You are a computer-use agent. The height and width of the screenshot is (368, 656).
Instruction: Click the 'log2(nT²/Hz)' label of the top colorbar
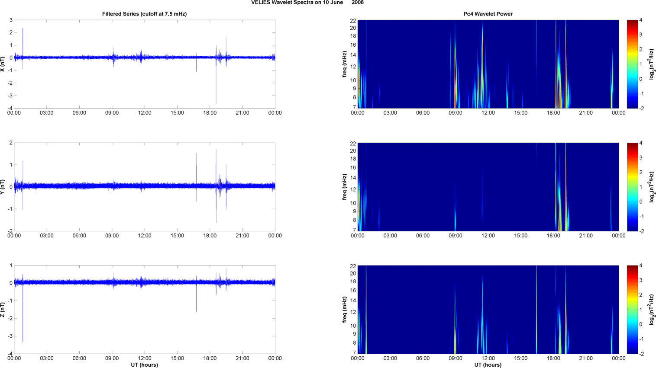tap(652, 64)
